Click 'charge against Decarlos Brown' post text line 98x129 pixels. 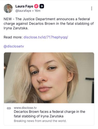pos(29,23)
